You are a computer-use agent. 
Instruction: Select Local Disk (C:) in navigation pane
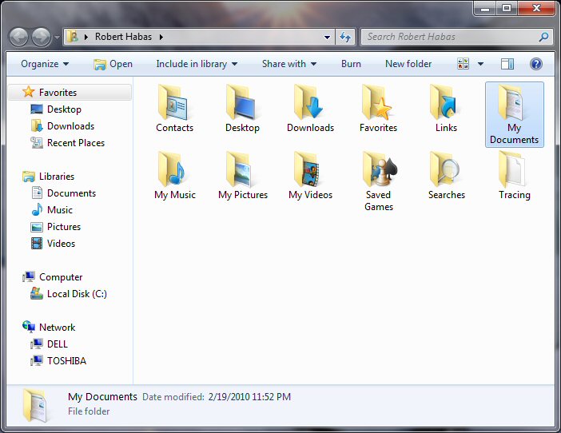[76, 294]
